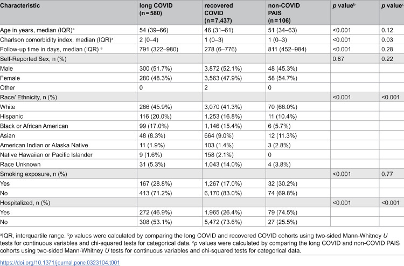The height and width of the screenshot is (266, 404).
Task: Click the Native Hawaiian or Pacific Islander label
Action: click(46, 155)
